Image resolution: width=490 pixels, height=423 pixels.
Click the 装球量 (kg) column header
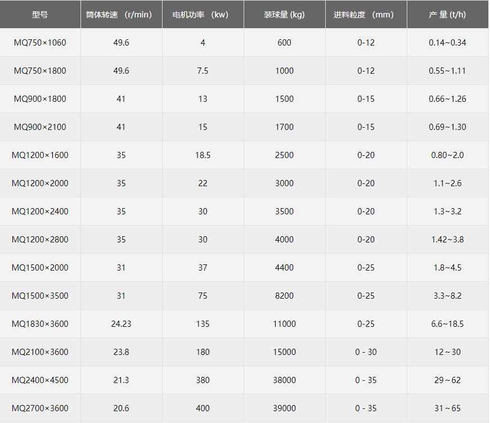pyautogui.click(x=284, y=15)
